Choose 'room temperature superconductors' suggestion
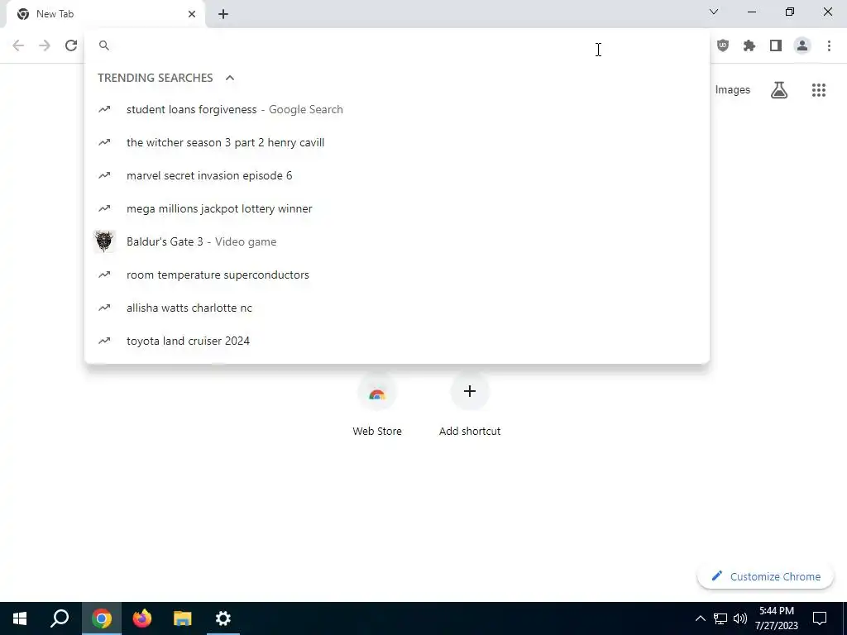Viewport: 847px width, 635px height. point(397,275)
